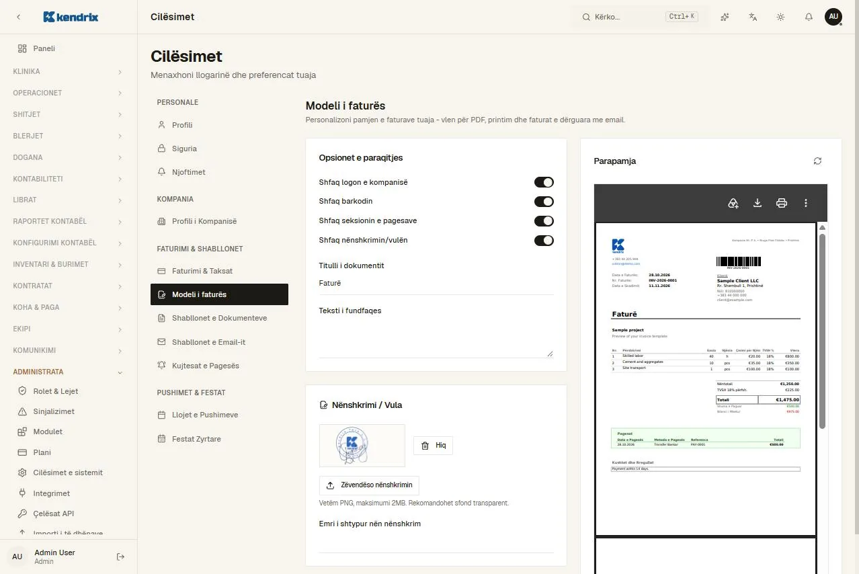Open the AI sparkles icon in header
Screen dimensions: 859x574
point(725,17)
